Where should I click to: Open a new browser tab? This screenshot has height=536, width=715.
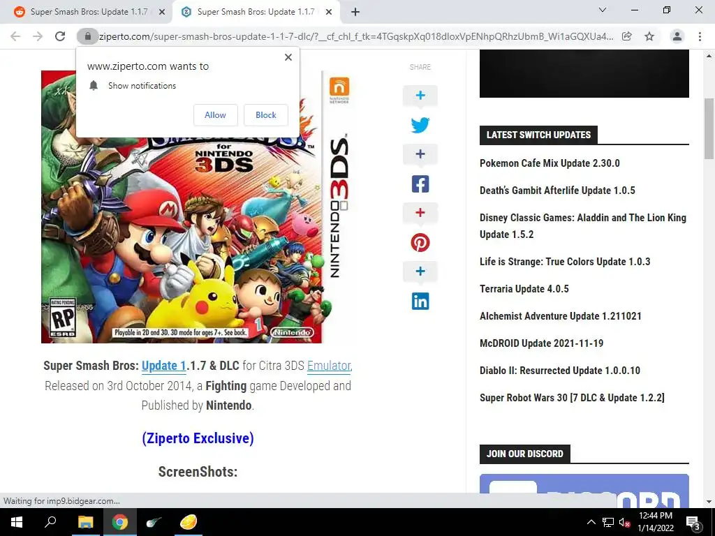[x=355, y=13]
